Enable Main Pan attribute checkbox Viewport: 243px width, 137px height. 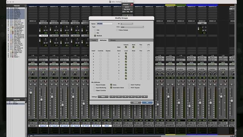click(x=141, y=47)
